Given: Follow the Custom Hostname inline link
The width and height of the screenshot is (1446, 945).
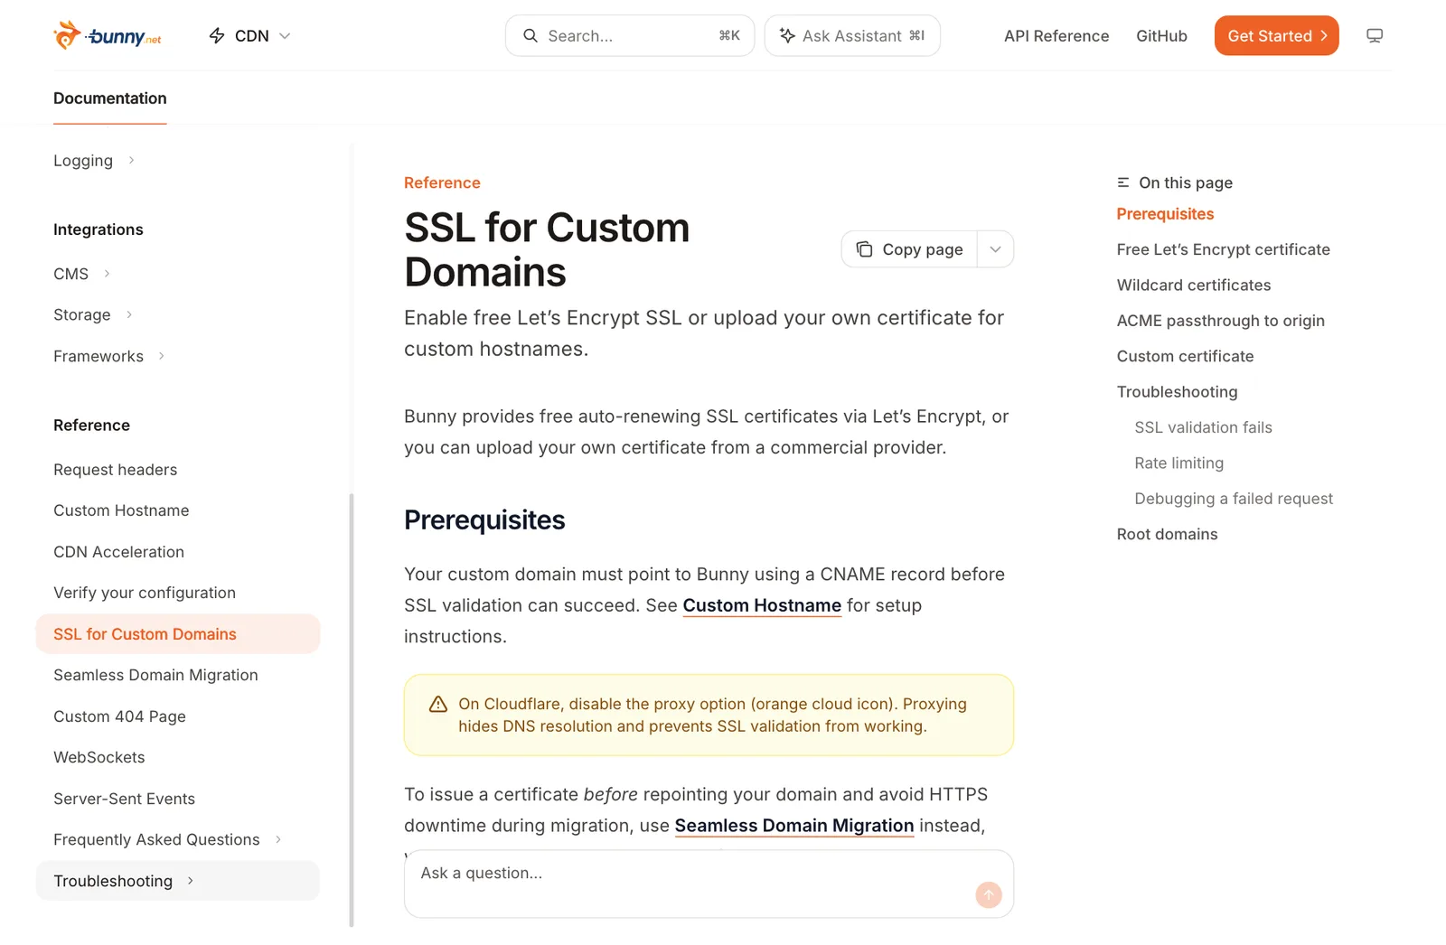Looking at the screenshot, I should (762, 605).
